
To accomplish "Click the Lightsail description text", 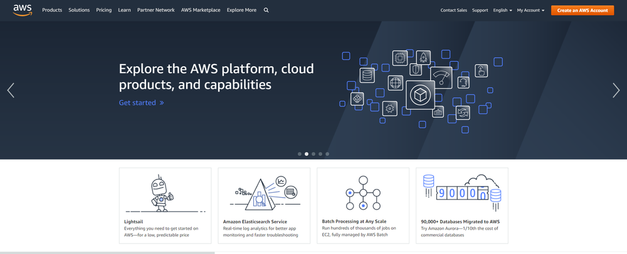I will point(161,231).
